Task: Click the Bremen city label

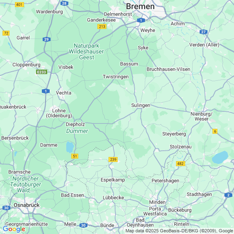Action: pyautogui.click(x=140, y=7)
